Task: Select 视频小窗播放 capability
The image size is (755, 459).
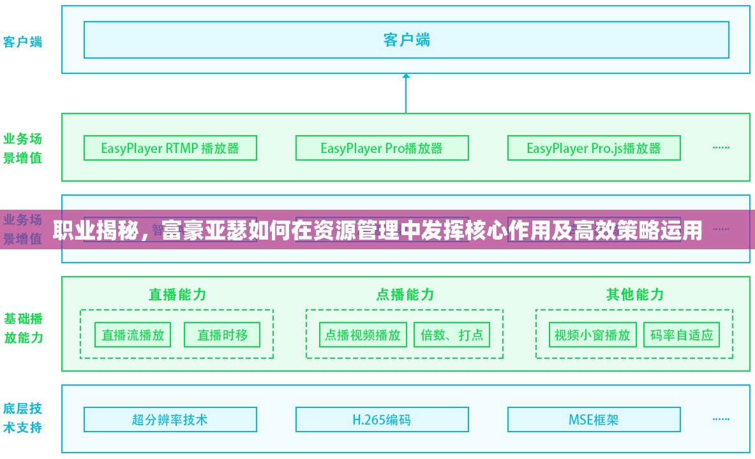Action: (x=591, y=334)
